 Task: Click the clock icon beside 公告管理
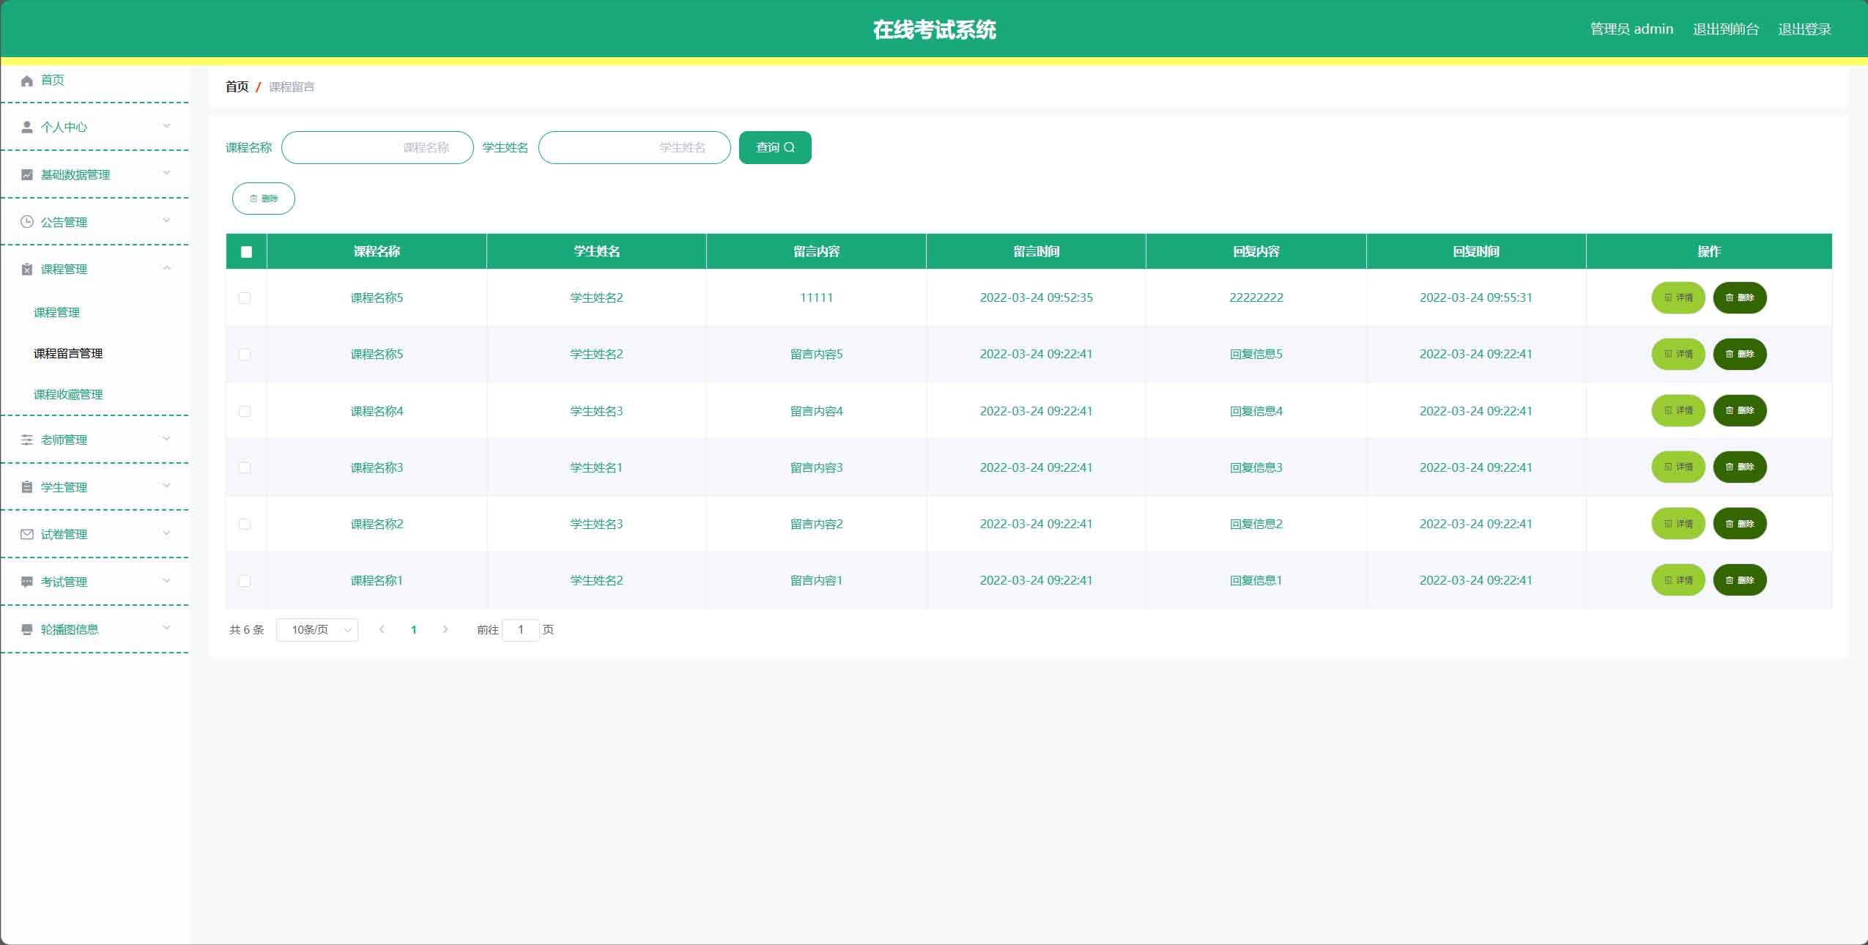(27, 222)
